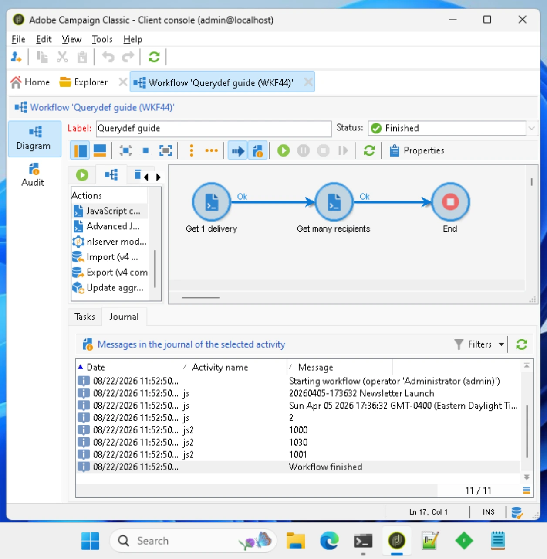Open the green play palette tab above Actions
547x559 pixels.
(82, 175)
